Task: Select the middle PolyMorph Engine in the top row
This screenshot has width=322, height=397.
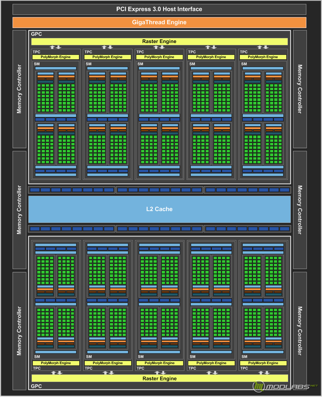Action: (159, 57)
